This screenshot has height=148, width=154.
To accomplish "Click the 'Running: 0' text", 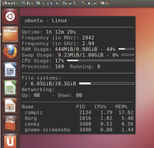I will pyautogui.click(x=85, y=66).
